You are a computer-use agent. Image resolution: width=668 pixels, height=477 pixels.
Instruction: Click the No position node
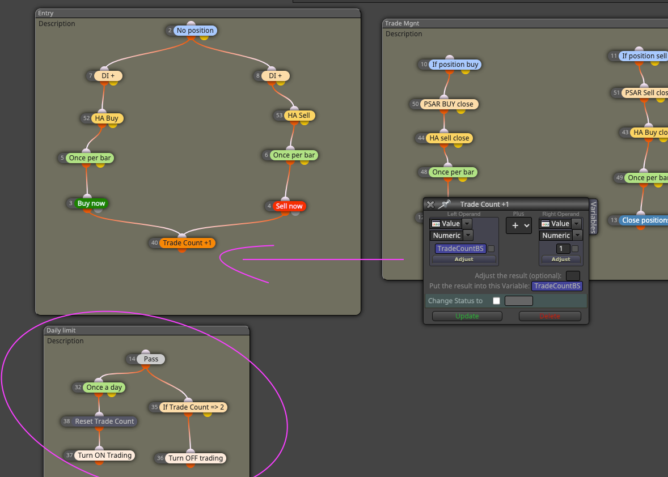pos(195,30)
